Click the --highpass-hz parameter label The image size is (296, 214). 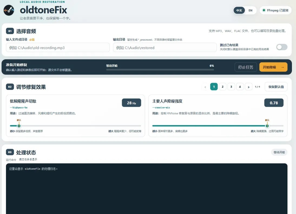(19, 107)
